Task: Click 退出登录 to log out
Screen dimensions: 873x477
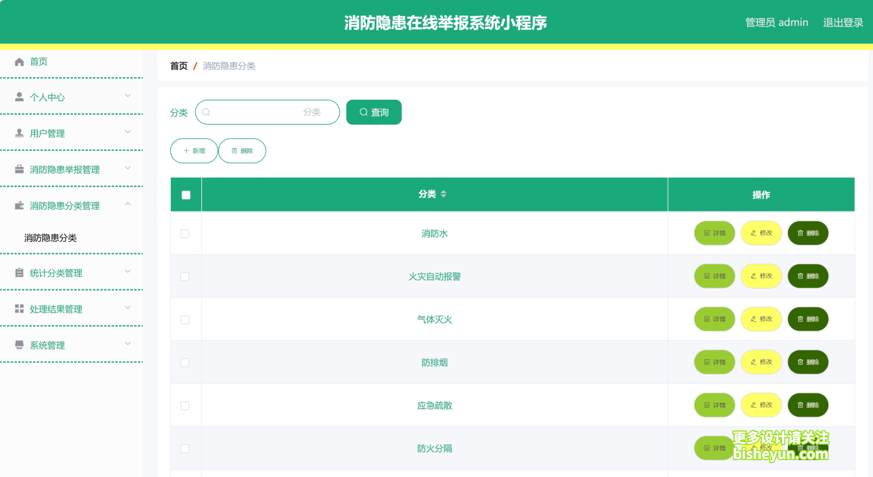Action: coord(843,22)
